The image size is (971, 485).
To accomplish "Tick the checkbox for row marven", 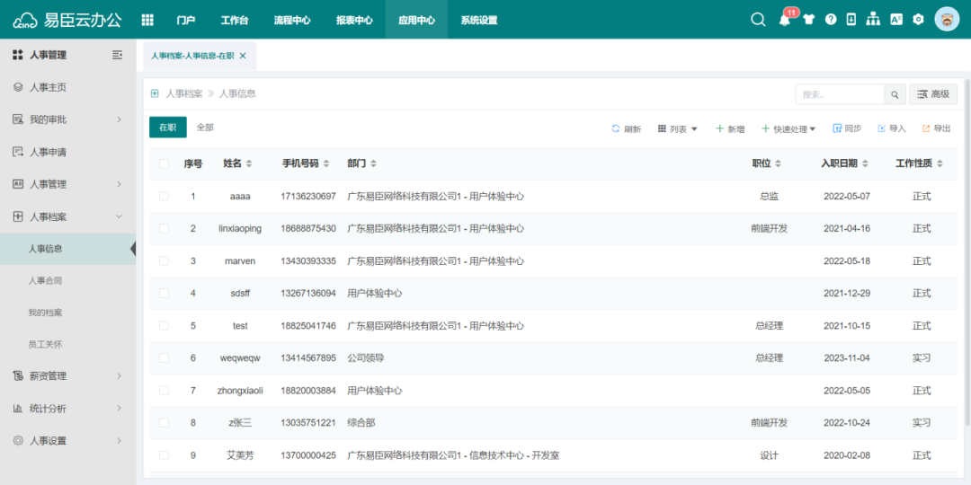I will click(x=164, y=261).
